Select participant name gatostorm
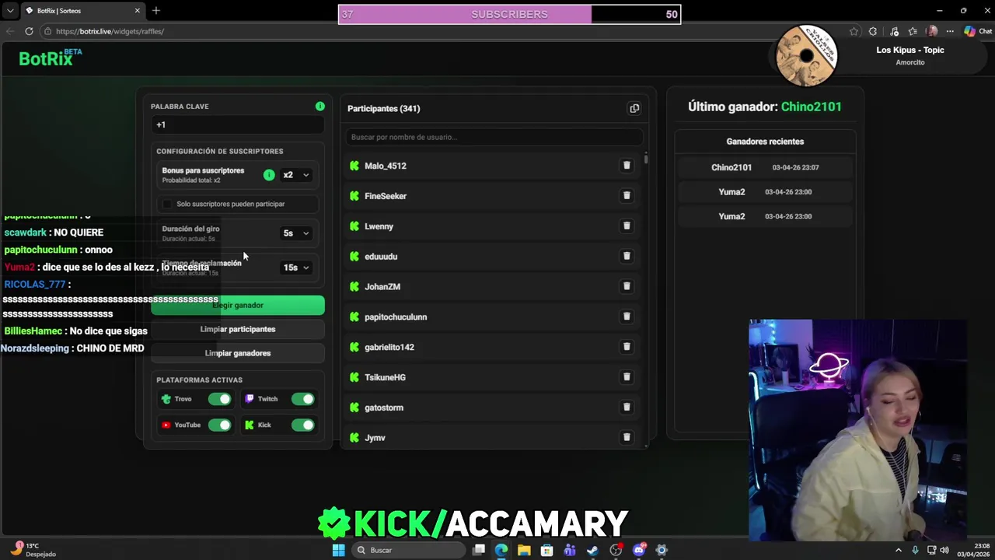The width and height of the screenshot is (995, 560). point(384,408)
